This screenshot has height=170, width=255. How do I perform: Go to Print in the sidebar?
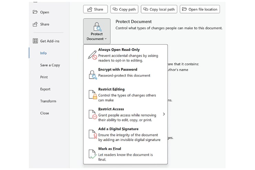(x=44, y=77)
